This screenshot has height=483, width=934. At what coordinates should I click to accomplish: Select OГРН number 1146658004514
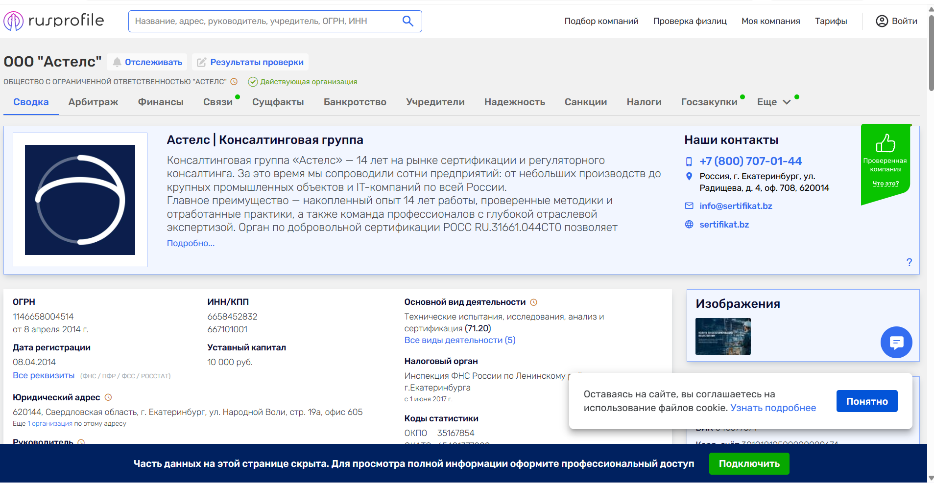tap(43, 317)
